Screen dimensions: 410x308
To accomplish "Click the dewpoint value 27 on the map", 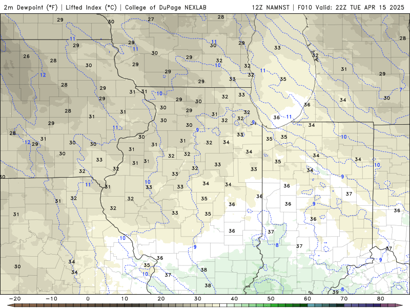I will click(151, 19).
